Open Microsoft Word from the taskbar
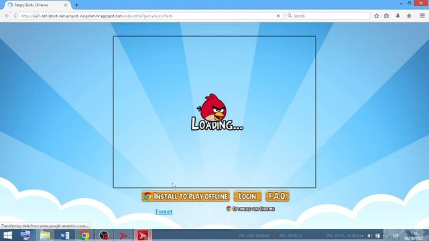 coord(65,235)
